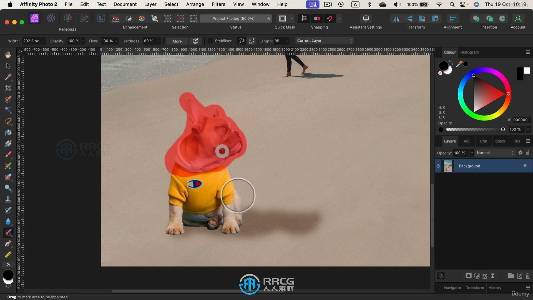Pick the Freehand Selection lasso tool
Screen dimensions: 533x300
(8, 121)
